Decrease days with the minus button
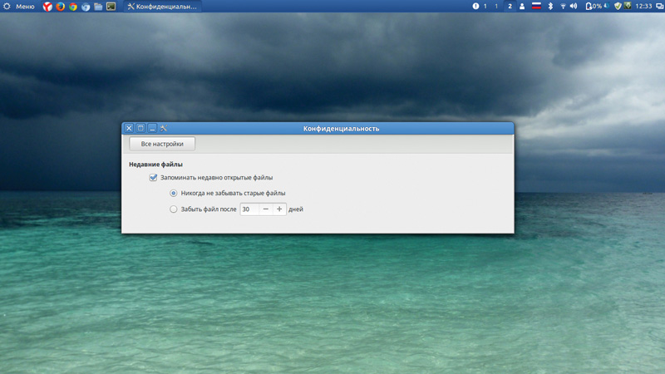 click(x=266, y=209)
